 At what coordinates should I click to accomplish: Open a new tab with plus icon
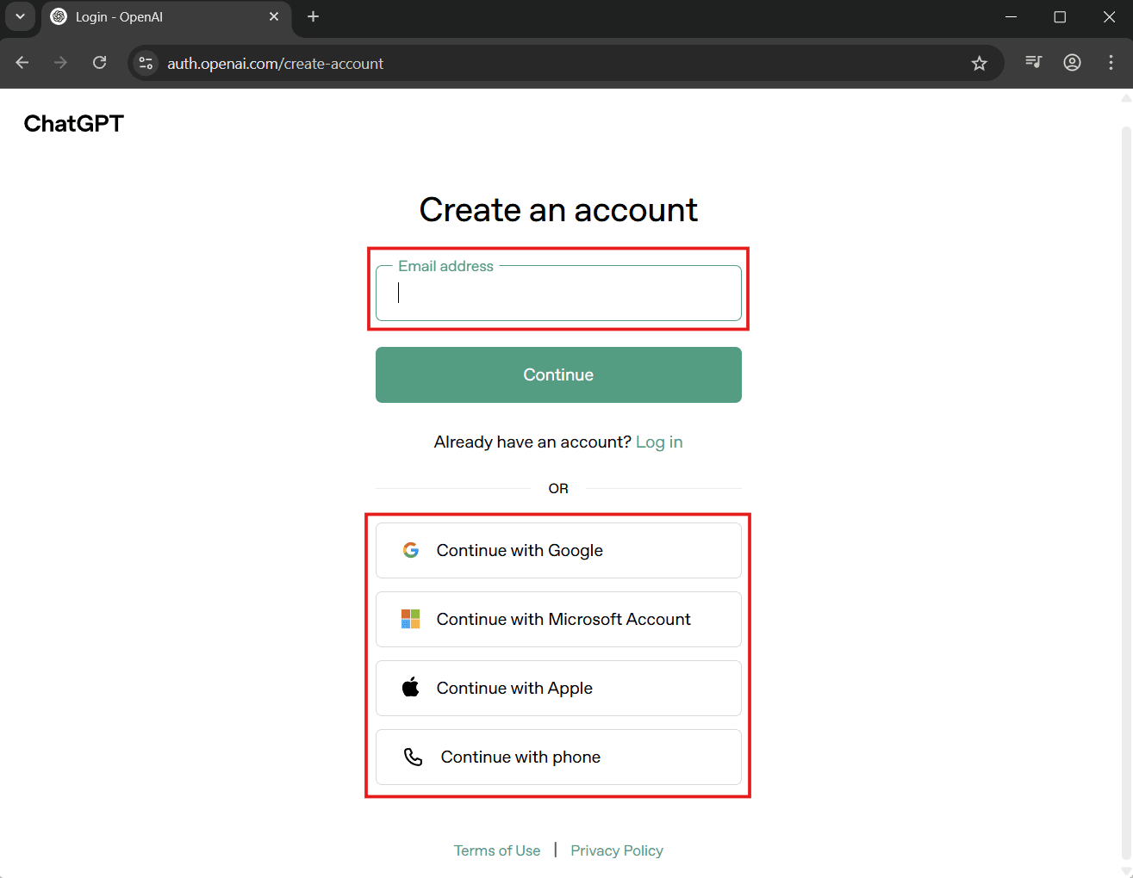313,16
